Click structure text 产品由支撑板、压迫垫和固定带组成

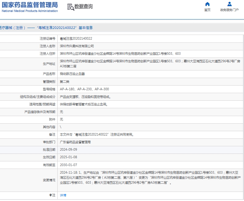pos(85,97)
